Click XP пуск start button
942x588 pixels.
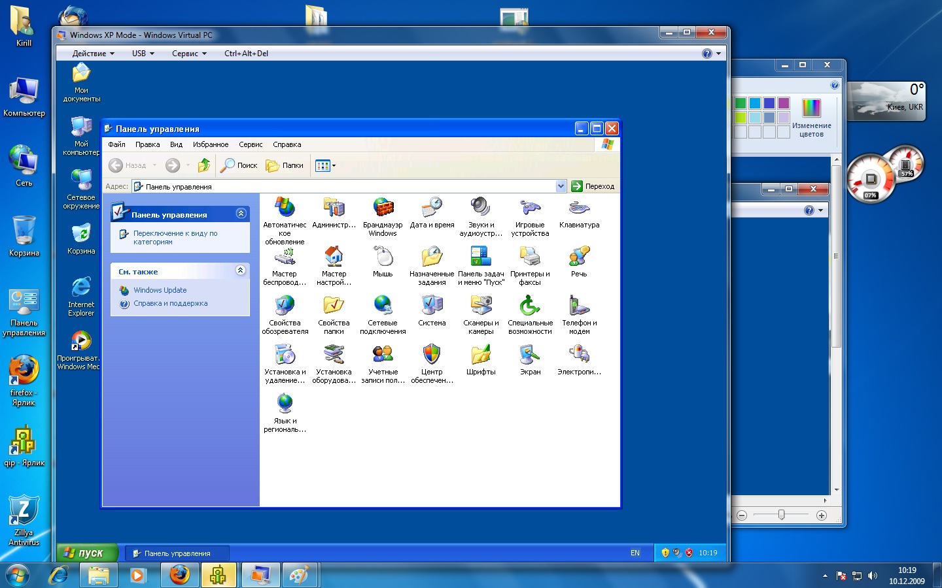pyautogui.click(x=87, y=553)
